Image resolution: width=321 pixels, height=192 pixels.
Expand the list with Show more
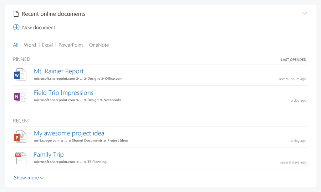coord(29,178)
